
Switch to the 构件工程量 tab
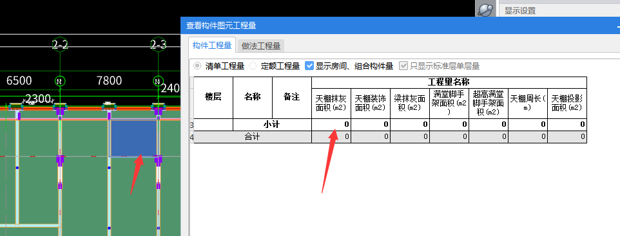point(212,46)
